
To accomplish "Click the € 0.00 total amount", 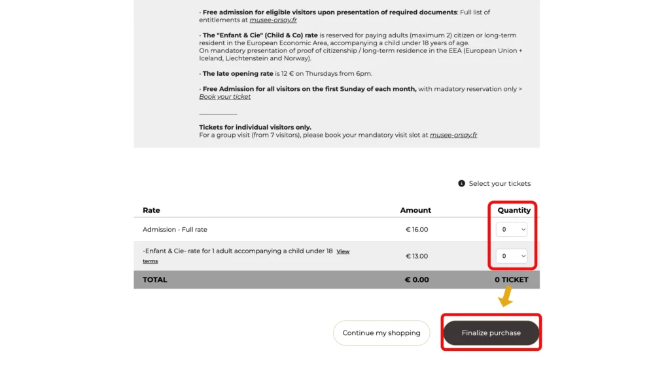I will (x=416, y=280).
